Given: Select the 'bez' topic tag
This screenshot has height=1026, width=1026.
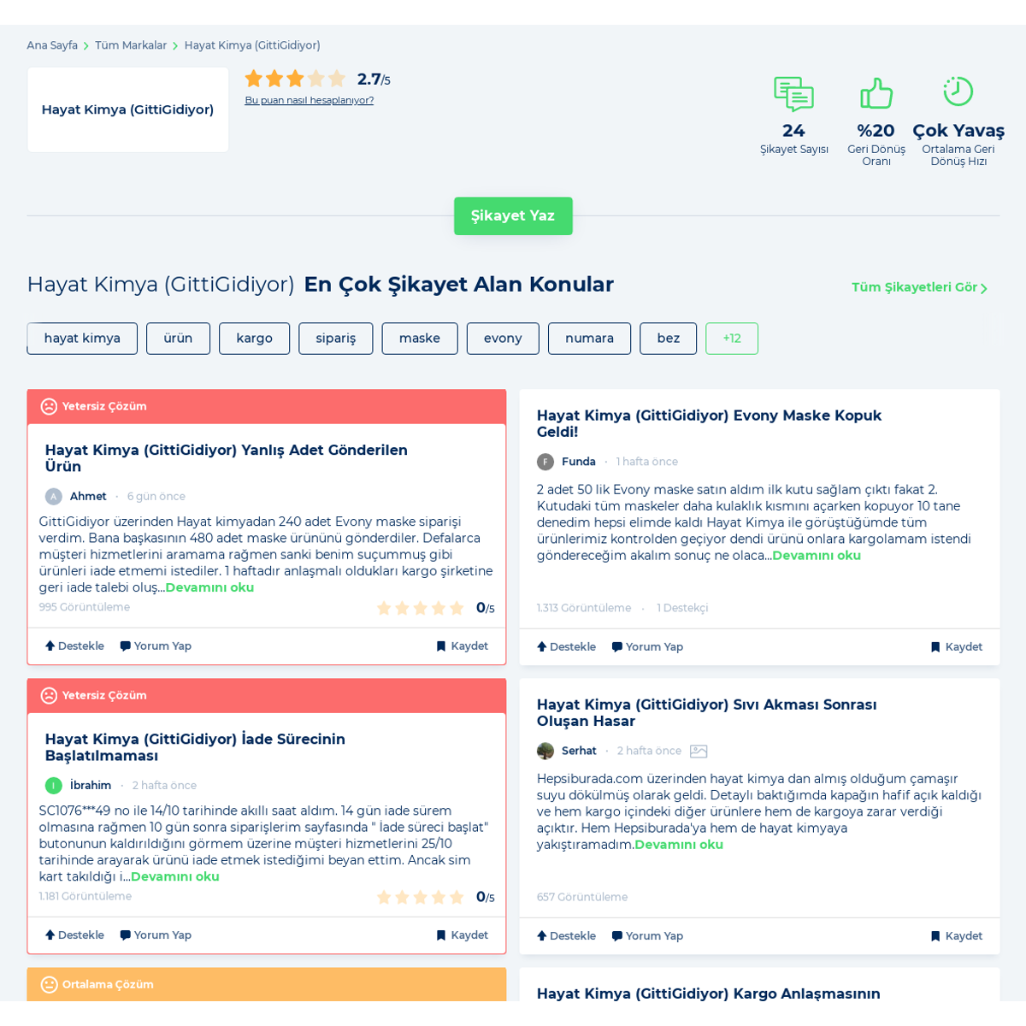Looking at the screenshot, I should (669, 339).
